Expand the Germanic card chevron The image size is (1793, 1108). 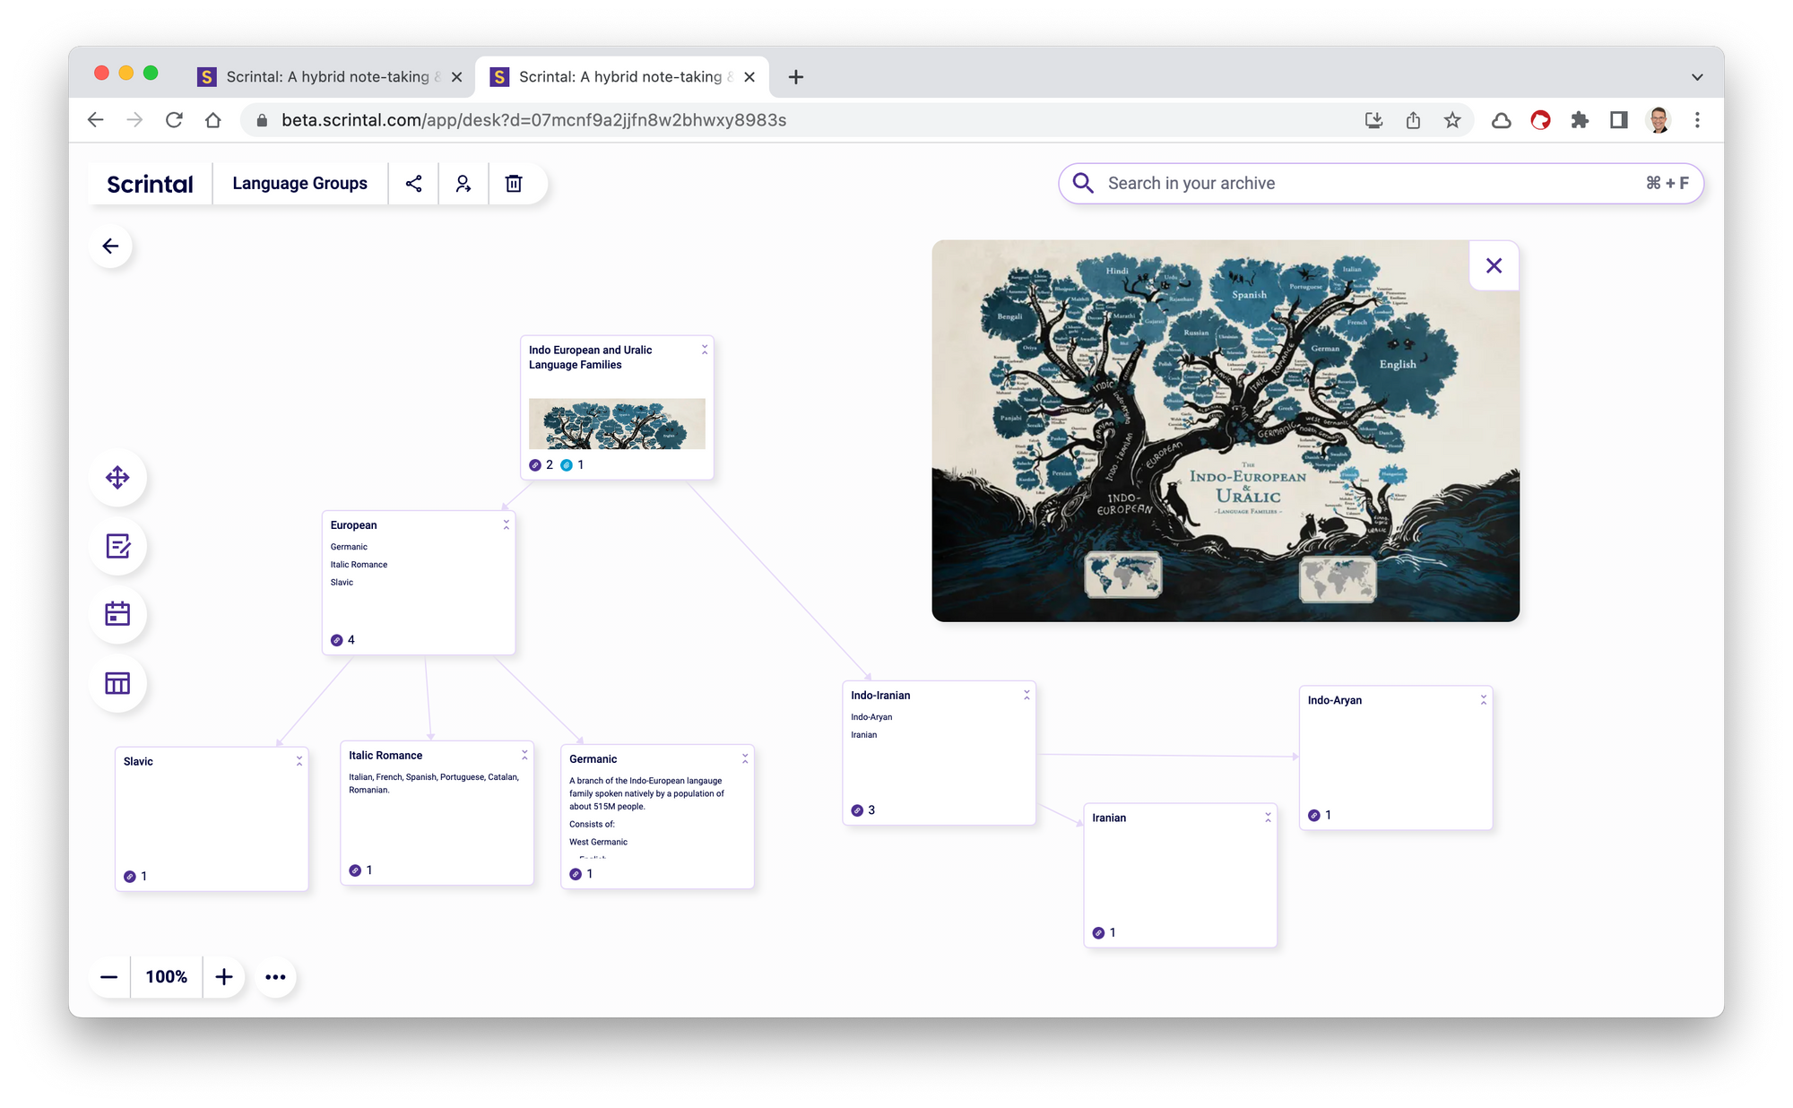click(745, 758)
